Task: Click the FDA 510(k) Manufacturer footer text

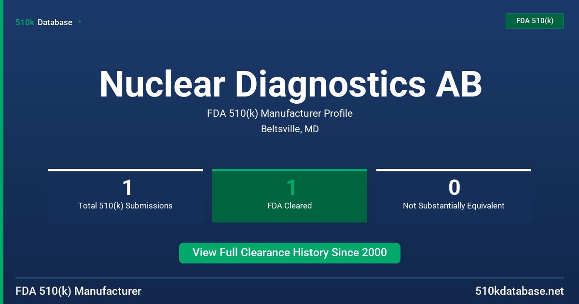Action: (x=79, y=291)
